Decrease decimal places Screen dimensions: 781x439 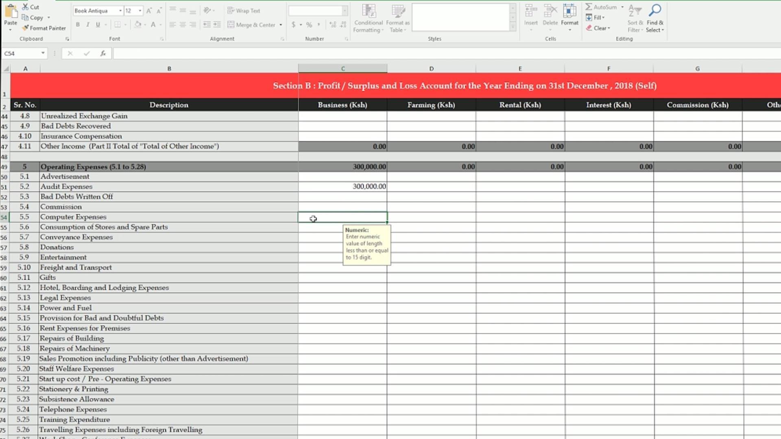343,25
